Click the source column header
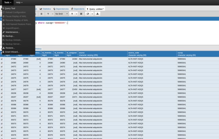The image size is (219, 139). point(103,54)
